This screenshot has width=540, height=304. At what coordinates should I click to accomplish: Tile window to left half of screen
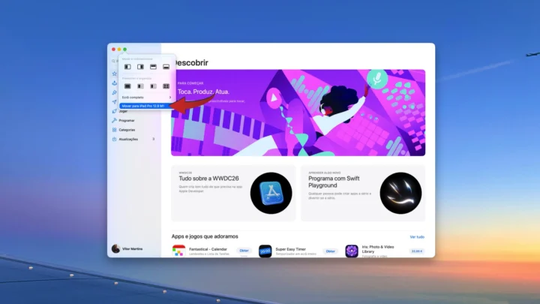point(127,67)
